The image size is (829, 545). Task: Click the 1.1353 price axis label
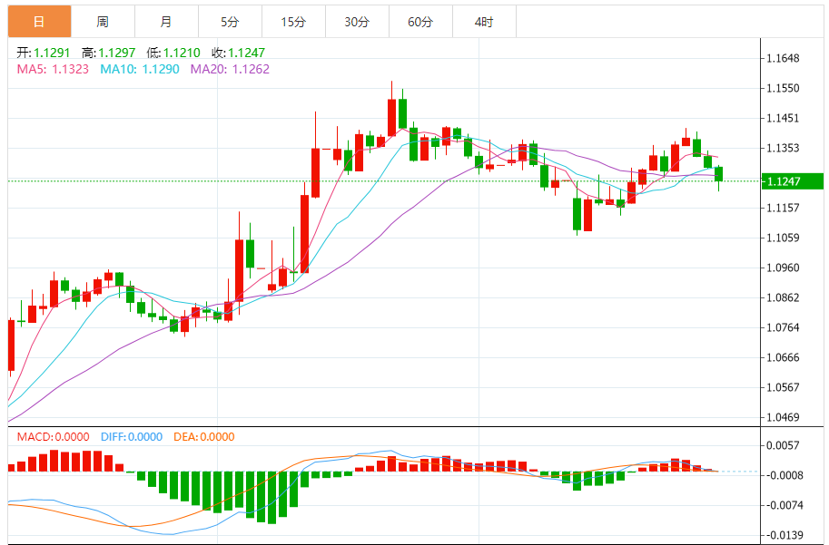783,148
